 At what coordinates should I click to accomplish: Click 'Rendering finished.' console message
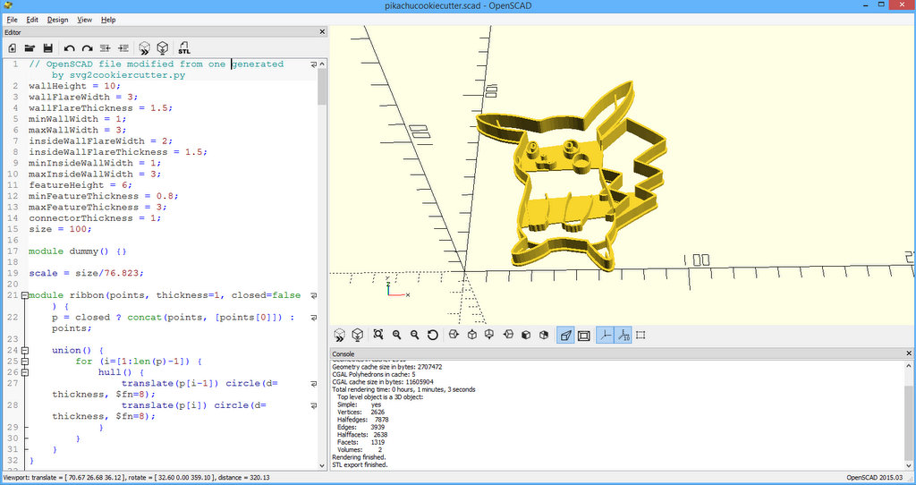click(360, 457)
